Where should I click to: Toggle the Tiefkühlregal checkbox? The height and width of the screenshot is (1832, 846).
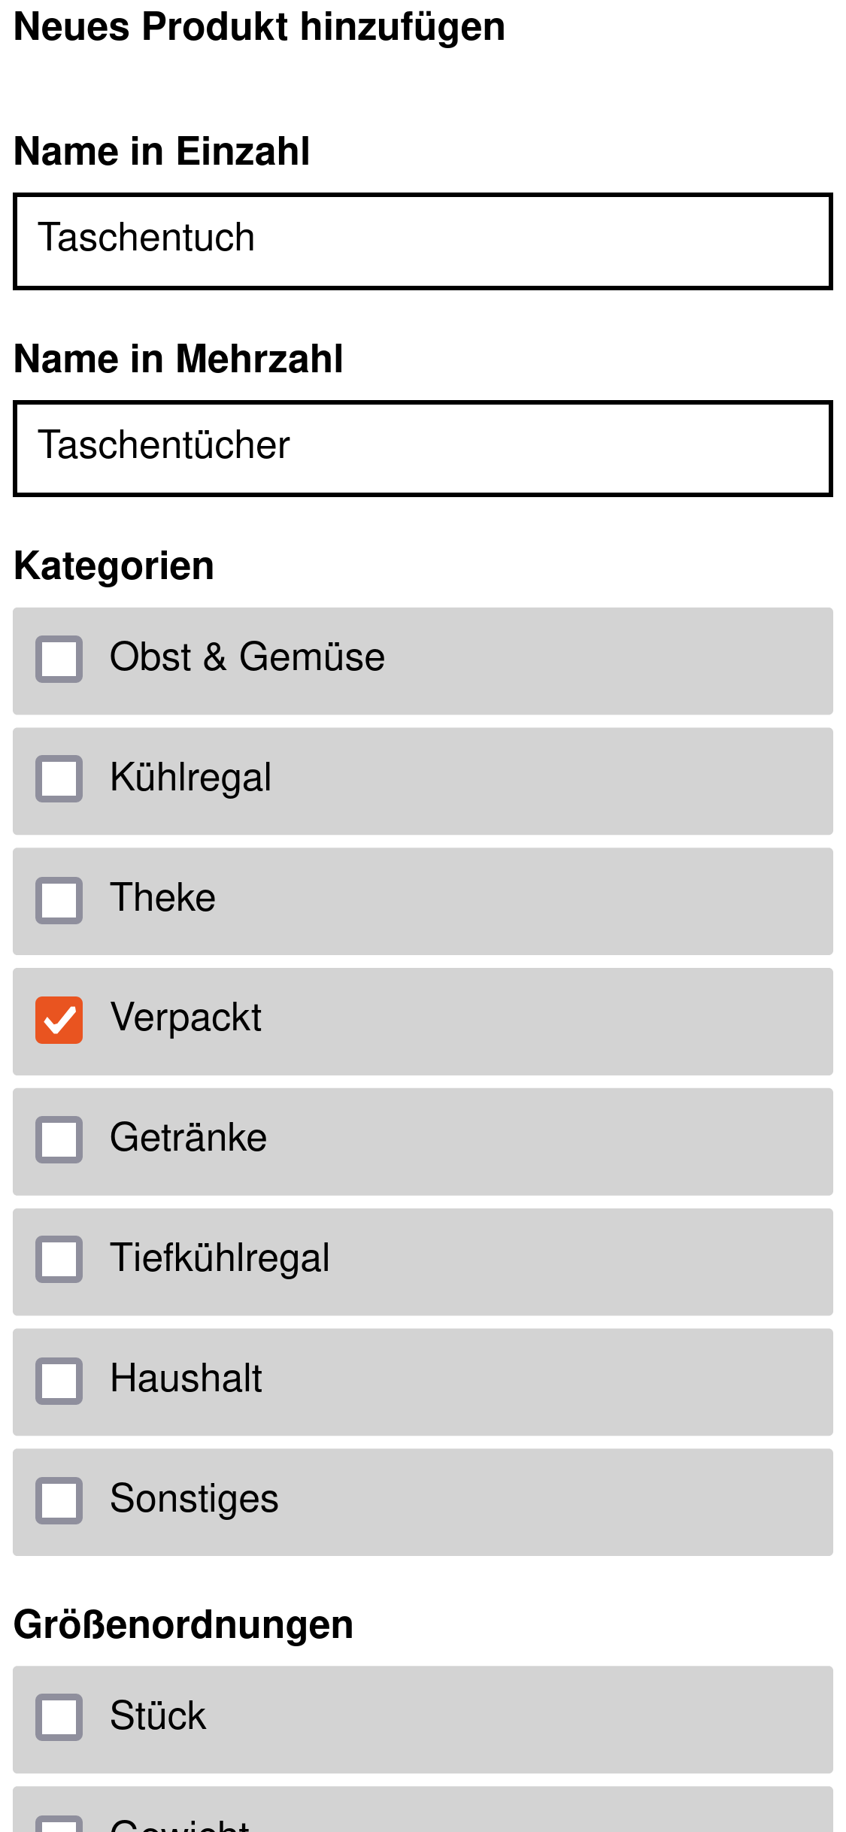pyautogui.click(x=59, y=1259)
